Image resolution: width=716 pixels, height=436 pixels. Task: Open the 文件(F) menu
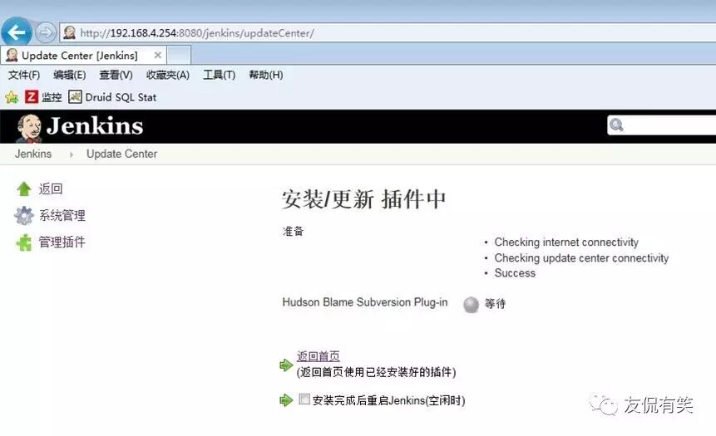[24, 75]
